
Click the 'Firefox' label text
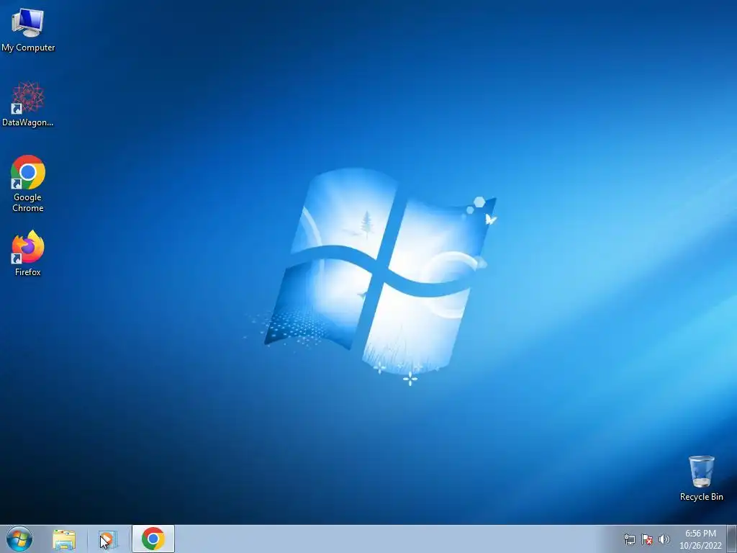coord(28,271)
